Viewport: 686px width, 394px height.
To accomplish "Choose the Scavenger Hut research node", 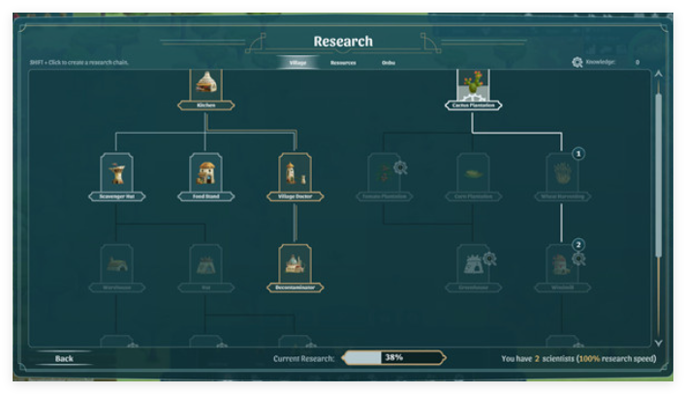I will coord(116,174).
